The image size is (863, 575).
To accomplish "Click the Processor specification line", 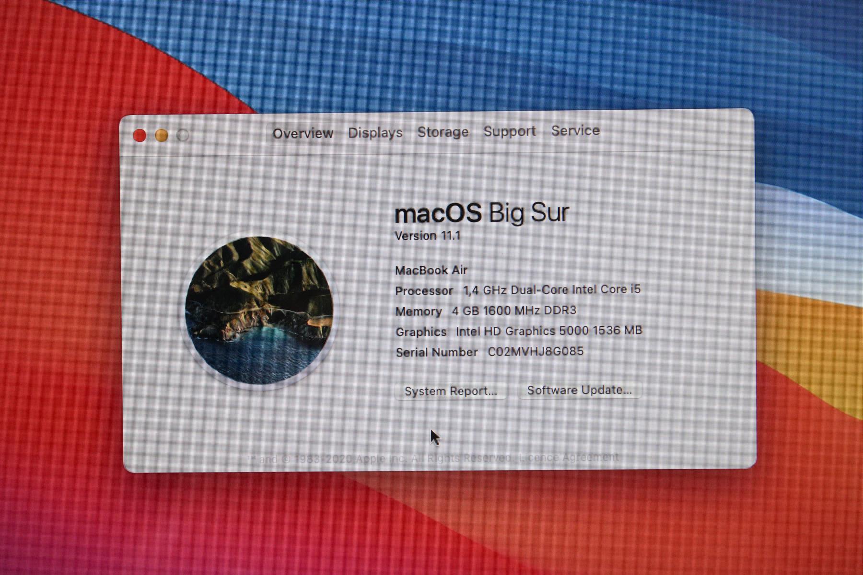I will pyautogui.click(x=518, y=290).
